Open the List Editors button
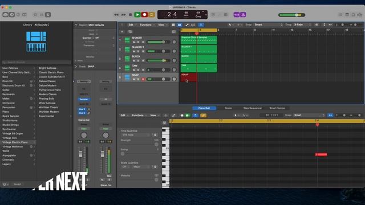Image resolution: width=365 pixels, height=205 pixels. point(340,15)
